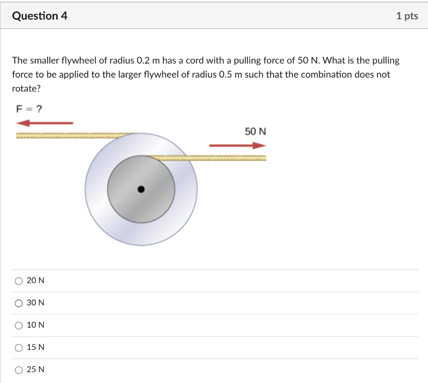Select the 20 N radio button
The image size is (428, 383).
pos(18,281)
